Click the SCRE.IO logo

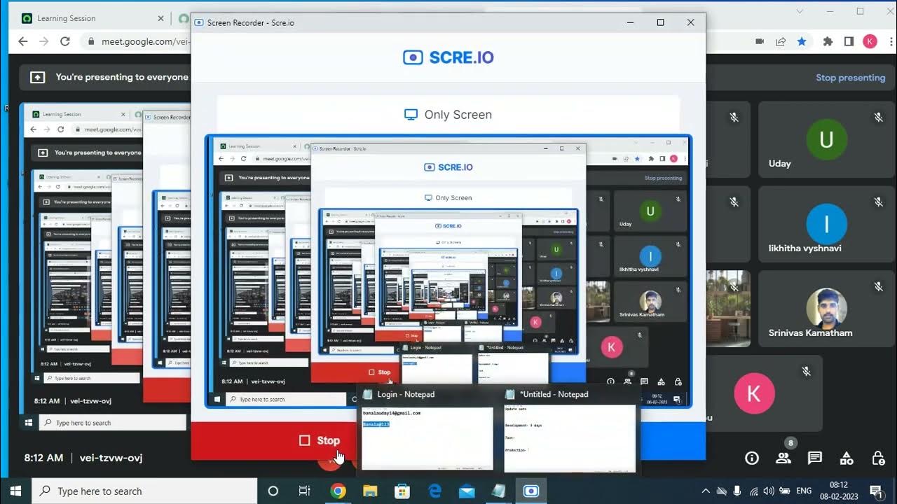[x=448, y=57]
